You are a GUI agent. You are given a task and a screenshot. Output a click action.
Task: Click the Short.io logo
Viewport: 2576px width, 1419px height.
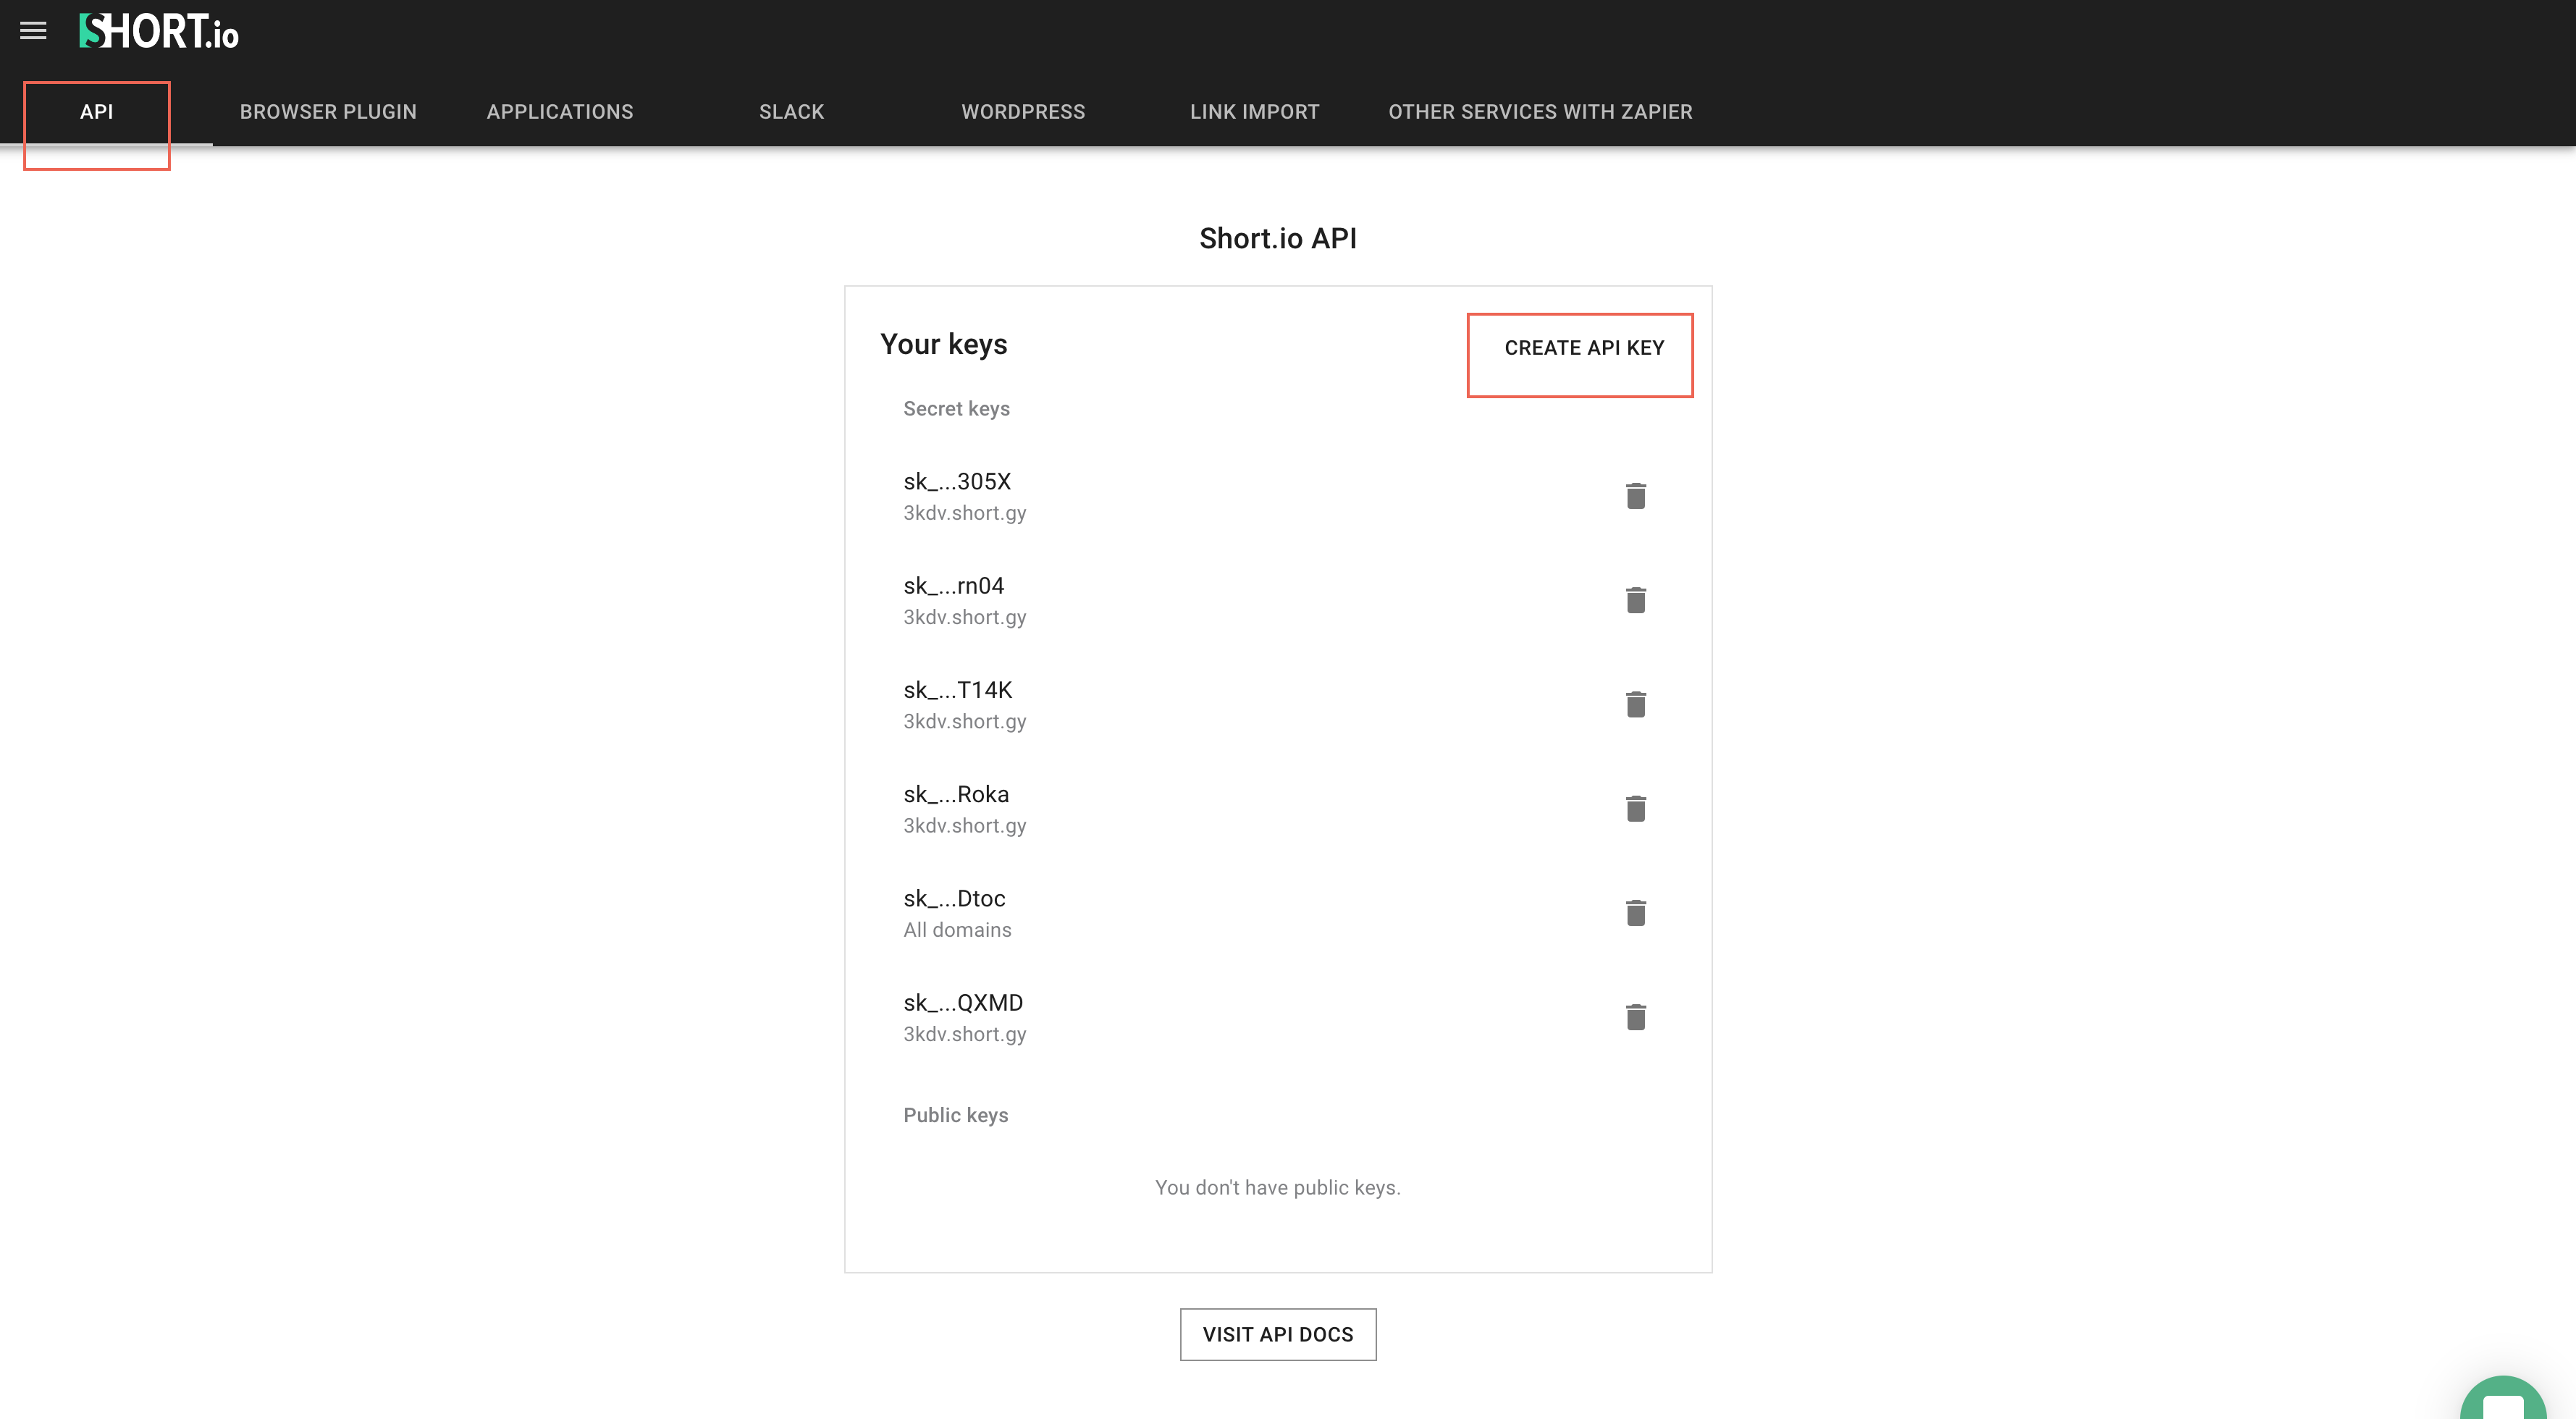[x=159, y=32]
